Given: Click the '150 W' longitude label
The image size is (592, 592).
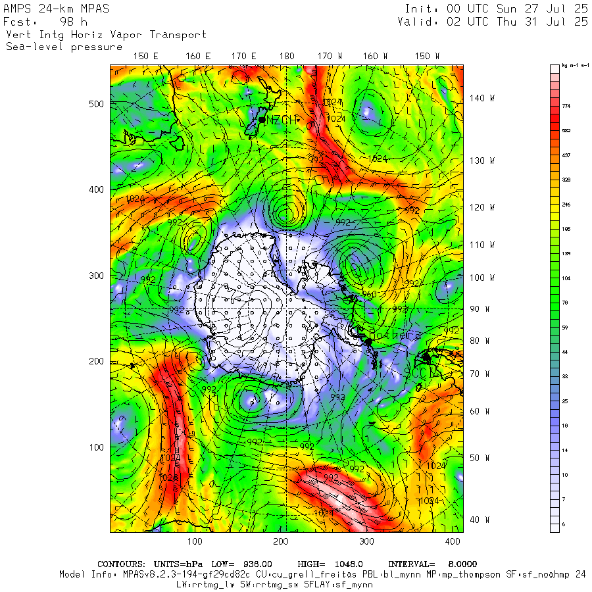Looking at the screenshot, I should coord(427,57).
